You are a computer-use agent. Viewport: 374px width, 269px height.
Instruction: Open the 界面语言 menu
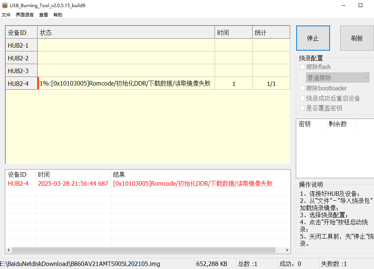[x=24, y=15]
